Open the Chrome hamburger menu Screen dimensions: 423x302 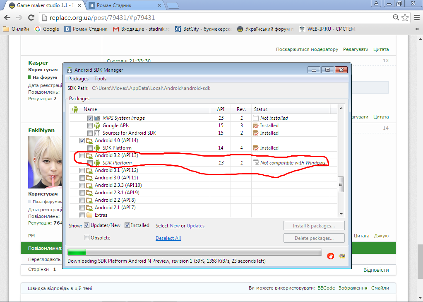tap(417, 18)
